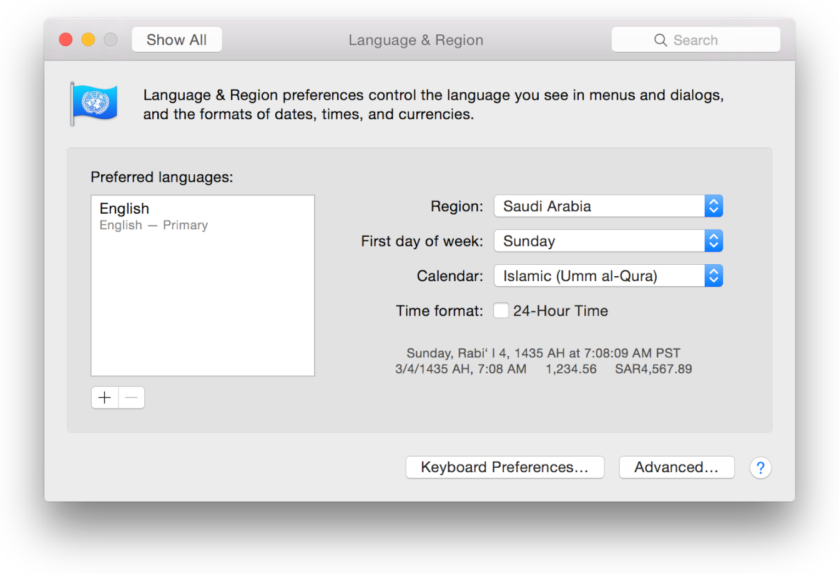Open the First day of week dropdown

point(599,240)
